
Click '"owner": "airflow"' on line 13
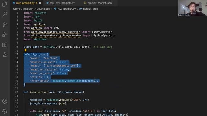click(x=43, y=58)
